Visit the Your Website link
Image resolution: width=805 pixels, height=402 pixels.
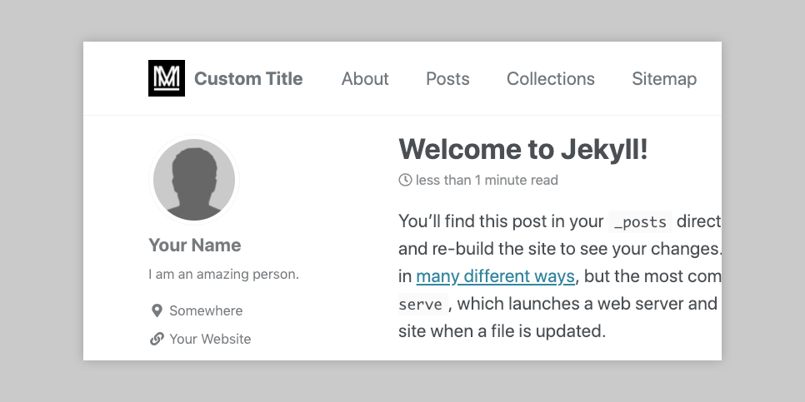[x=210, y=339]
